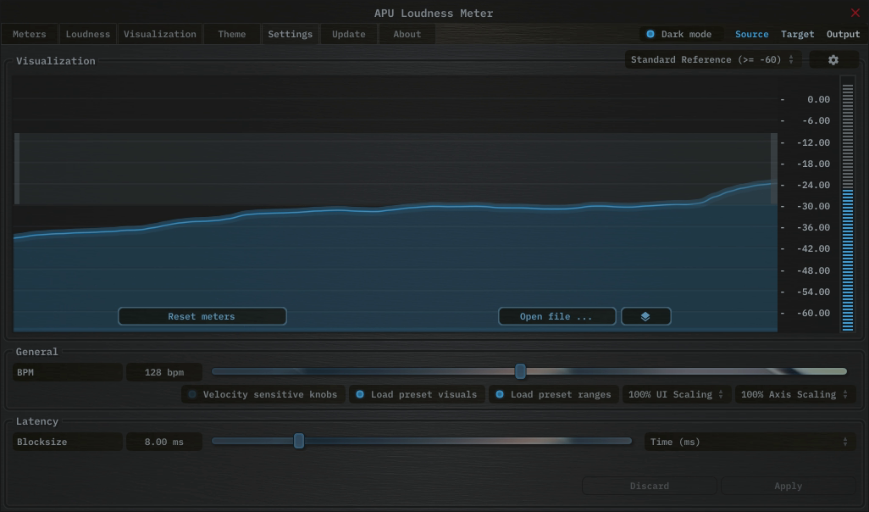Image resolution: width=869 pixels, height=512 pixels.
Task: Switch to the Meters tab
Action: [30, 35]
